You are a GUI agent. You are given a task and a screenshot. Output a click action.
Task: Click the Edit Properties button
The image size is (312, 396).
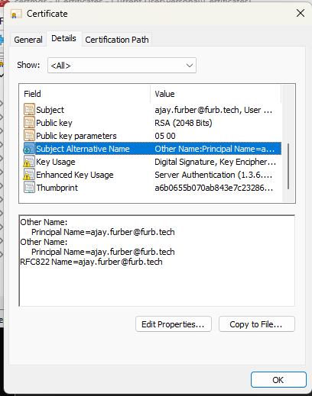point(174,324)
